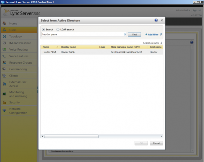The width and height of the screenshot is (204, 162).
Task: Click the Home house icon in sidebar
Action: (4, 23)
